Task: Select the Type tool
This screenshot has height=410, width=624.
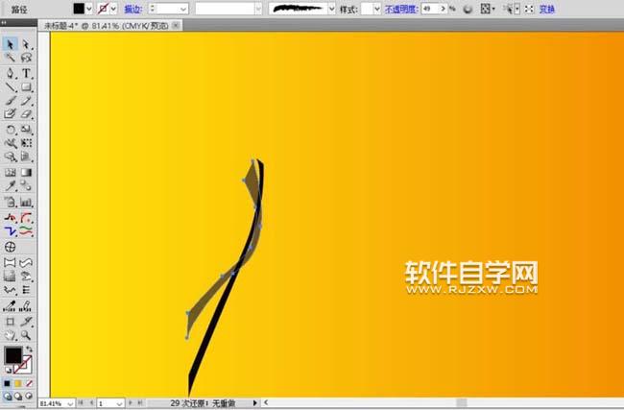Action: tap(26, 73)
